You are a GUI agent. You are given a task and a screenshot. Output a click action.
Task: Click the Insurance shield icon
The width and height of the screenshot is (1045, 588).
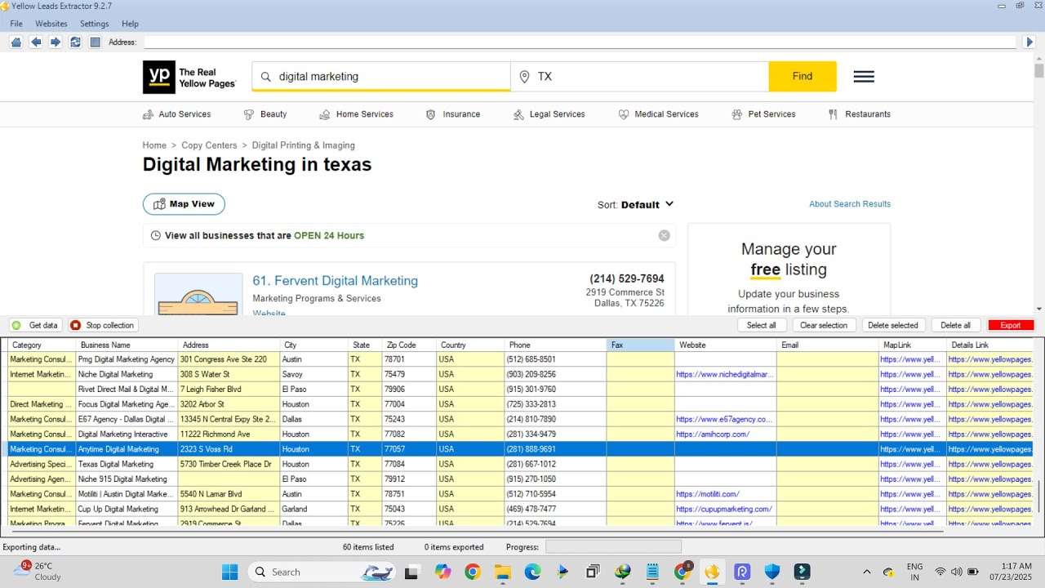(x=431, y=114)
